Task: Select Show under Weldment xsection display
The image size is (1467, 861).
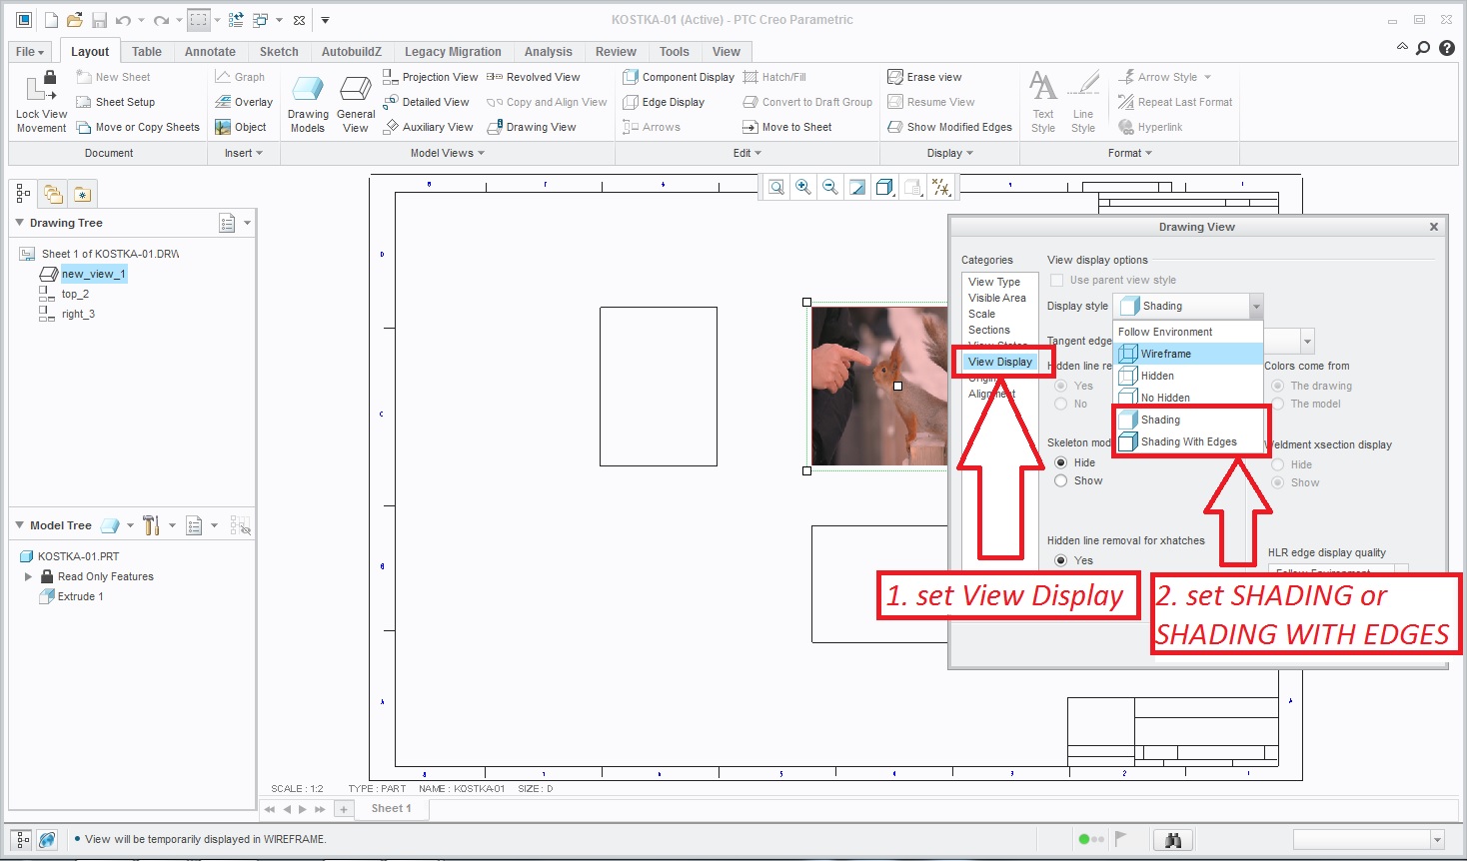Action: tap(1277, 482)
